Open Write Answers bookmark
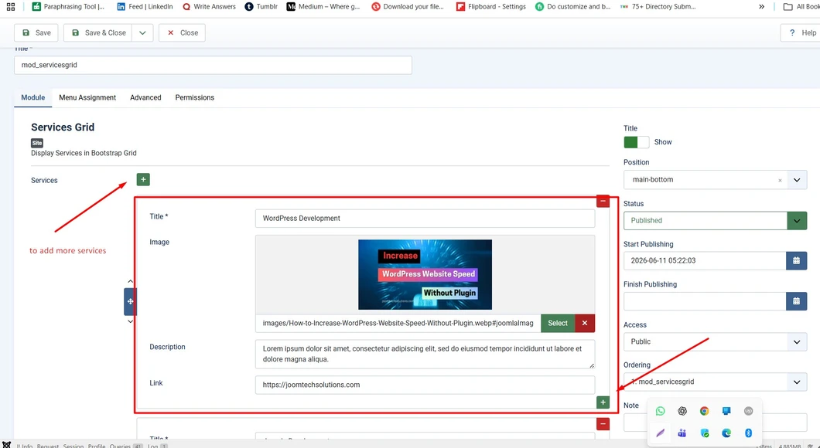The height and width of the screenshot is (448, 820). (x=209, y=7)
